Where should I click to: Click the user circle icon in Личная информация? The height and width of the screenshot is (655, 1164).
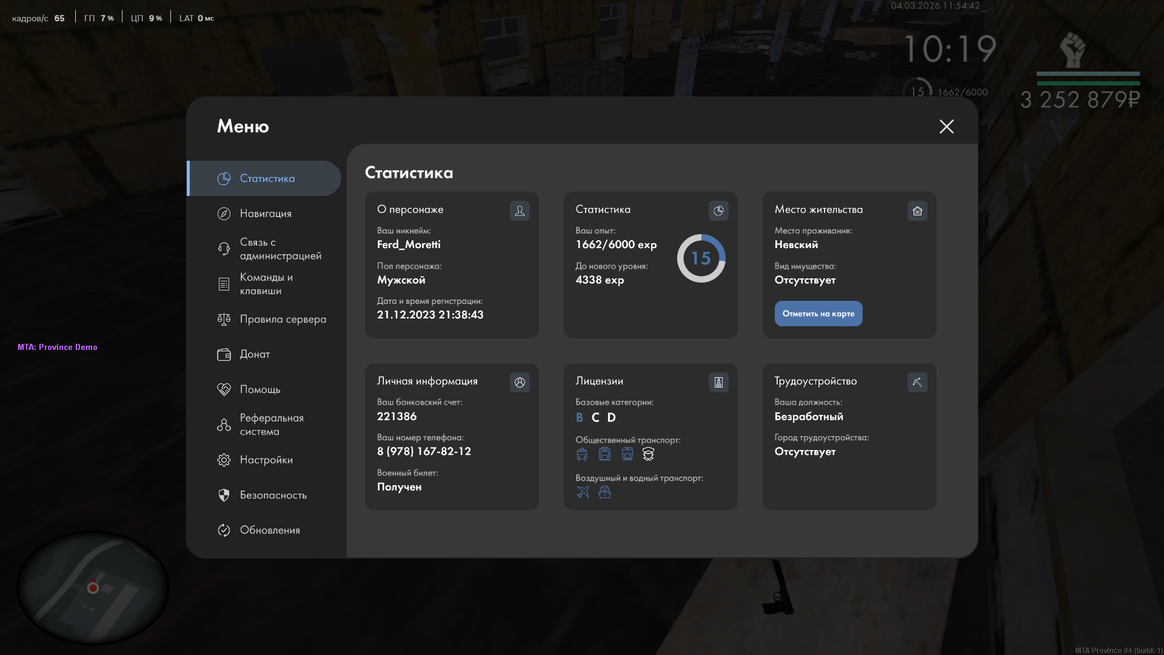(x=520, y=383)
